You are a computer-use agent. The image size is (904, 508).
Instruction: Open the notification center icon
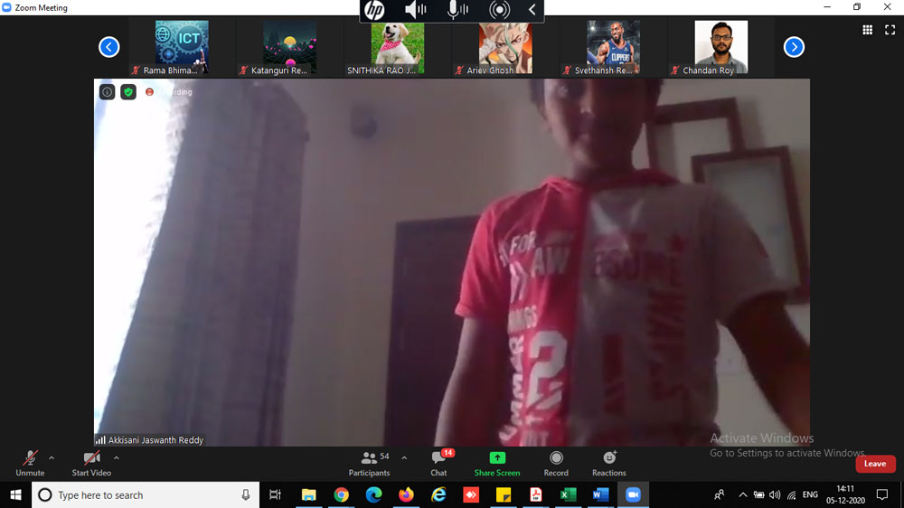point(882,494)
